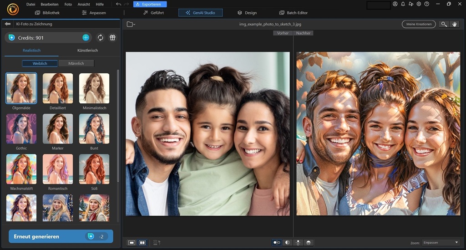466x250 pixels.
Task: Choose the Gothic style thumbnail
Action: pyautogui.click(x=21, y=129)
